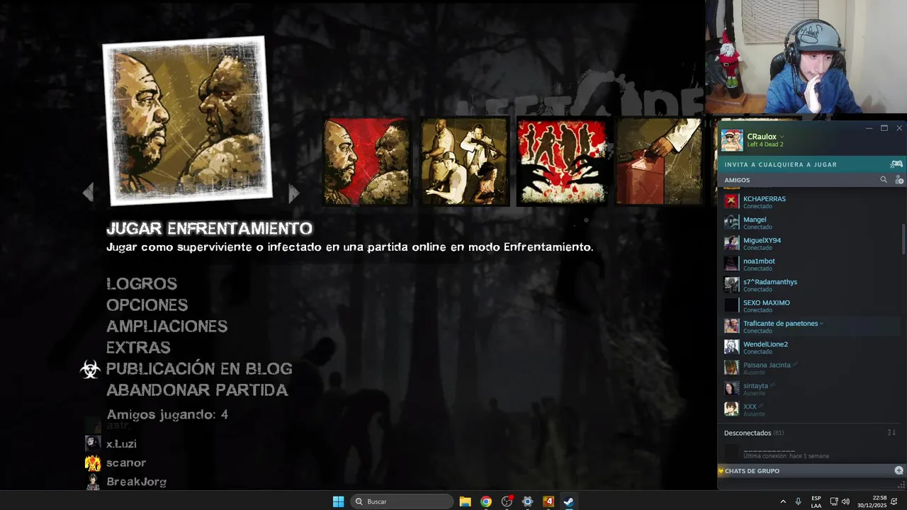
Task: Click Mangel avatar icon
Action: click(x=731, y=222)
